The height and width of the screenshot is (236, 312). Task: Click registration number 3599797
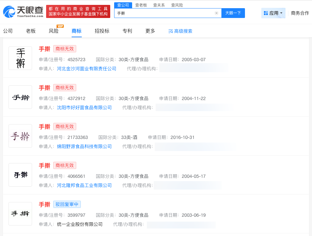(77, 215)
